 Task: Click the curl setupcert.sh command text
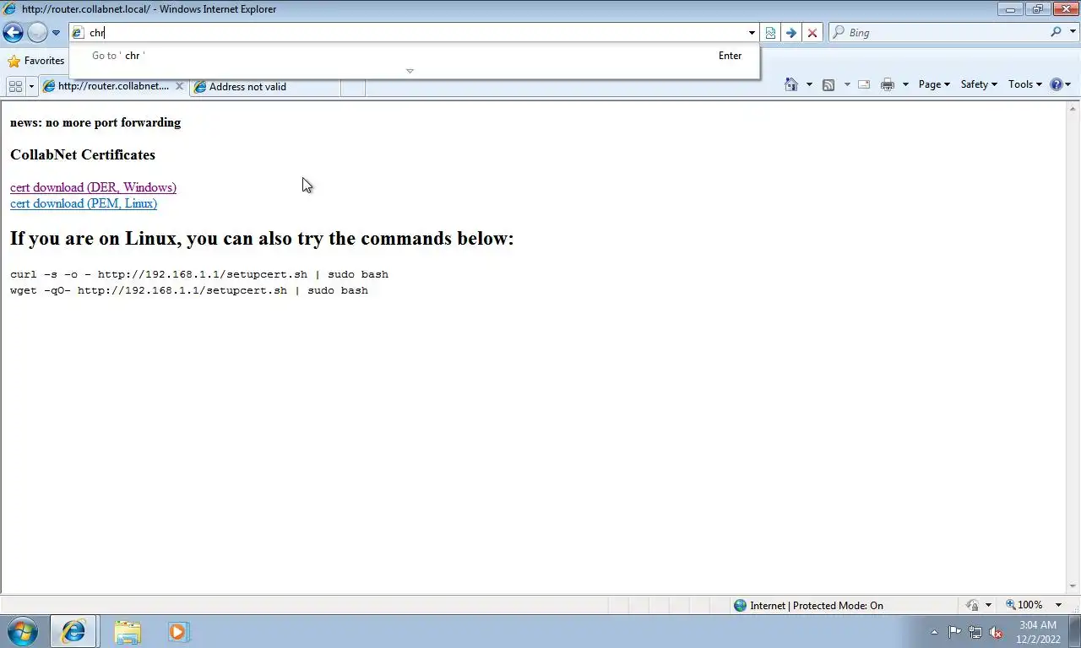[x=199, y=274]
